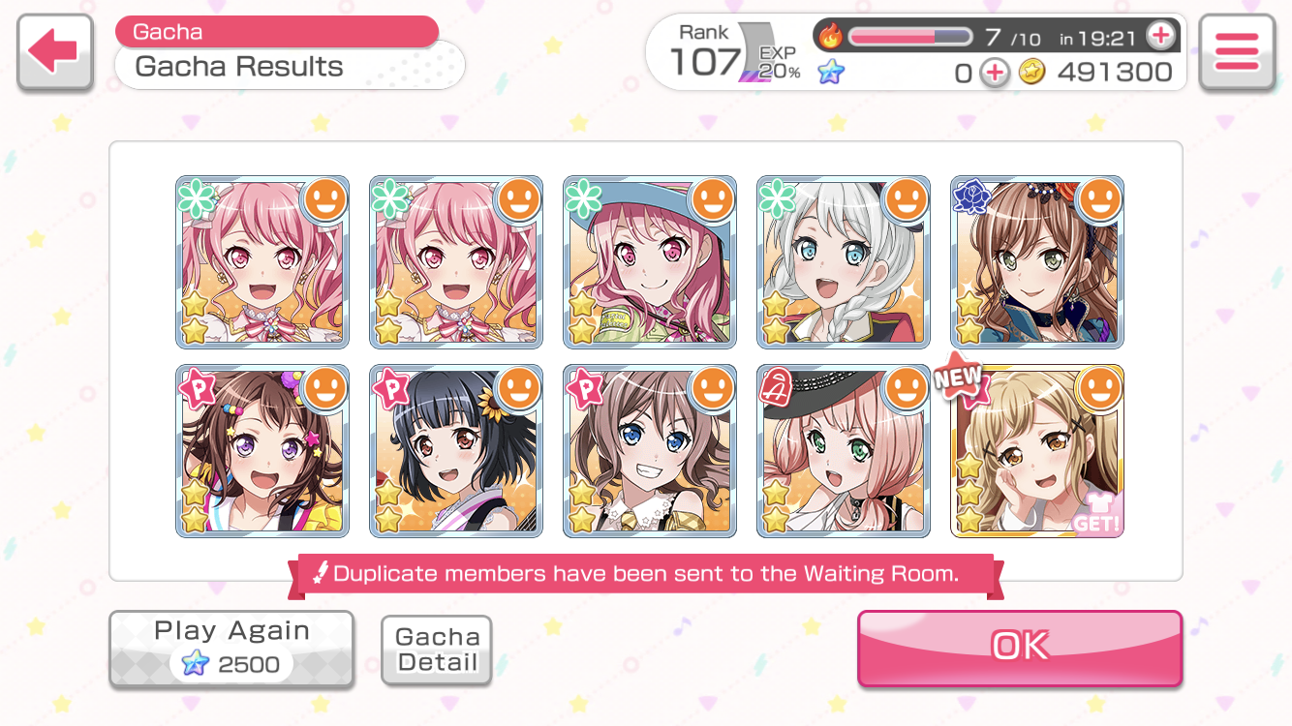Open the Gacha Detail button
The width and height of the screenshot is (1292, 726).
tap(437, 650)
